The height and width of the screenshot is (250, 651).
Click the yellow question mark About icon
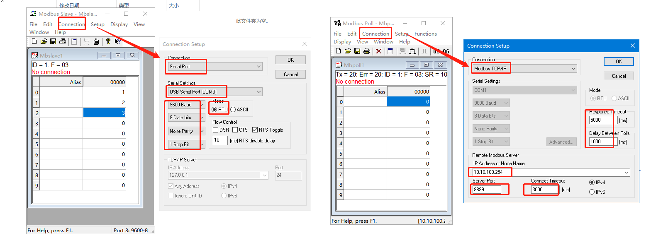tap(108, 41)
